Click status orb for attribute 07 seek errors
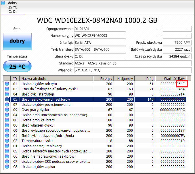Image resolution: width=195 pixels, height=174 pixels. [x=7, y=104]
